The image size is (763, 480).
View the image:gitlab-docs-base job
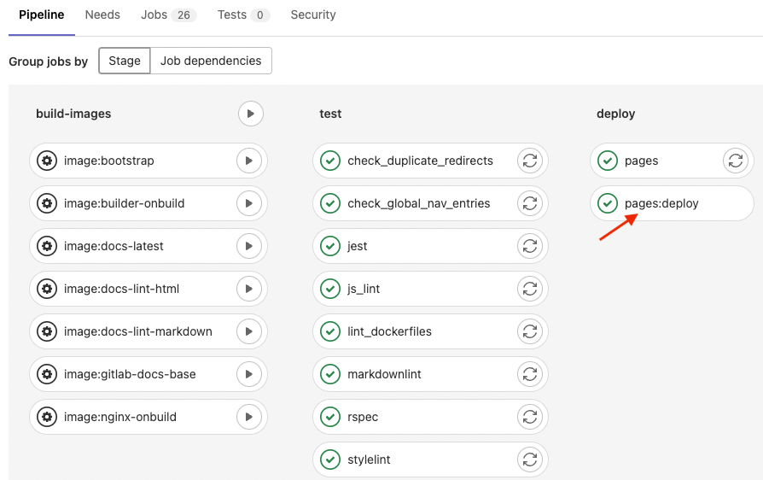(x=129, y=374)
